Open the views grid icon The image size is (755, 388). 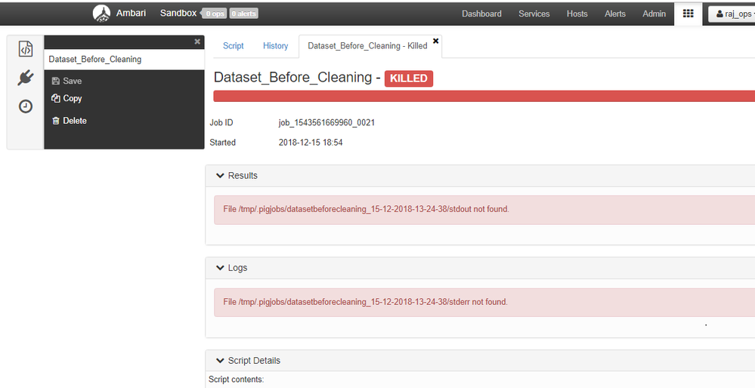click(x=688, y=14)
